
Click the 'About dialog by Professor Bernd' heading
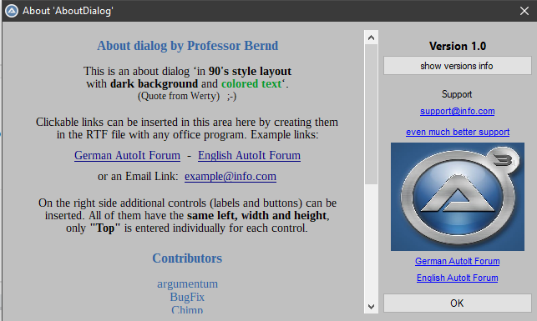point(187,46)
